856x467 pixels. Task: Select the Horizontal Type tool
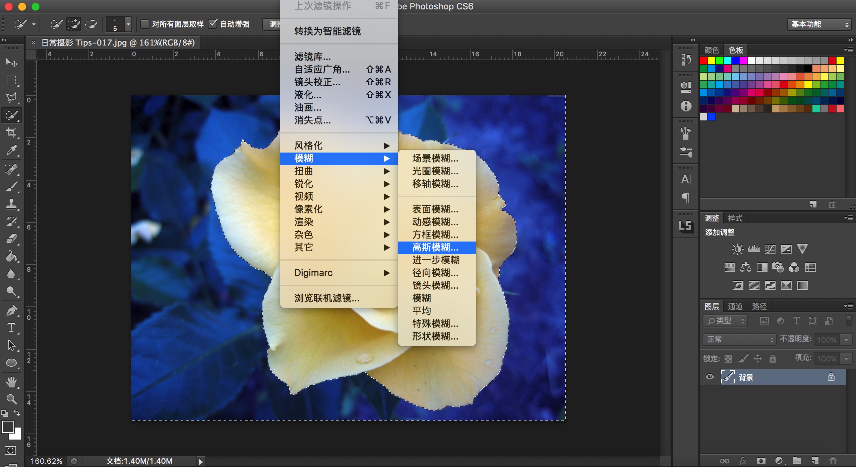pyautogui.click(x=11, y=328)
